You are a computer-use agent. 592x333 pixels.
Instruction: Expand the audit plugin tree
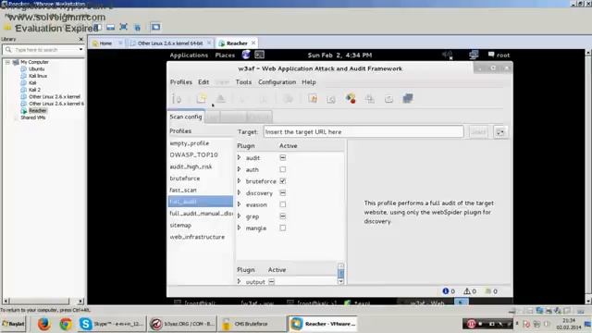tap(240, 158)
